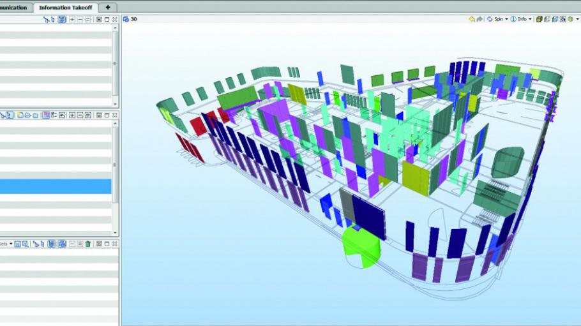
Task: Click the Spin navigation mode icon
Action: (490, 19)
